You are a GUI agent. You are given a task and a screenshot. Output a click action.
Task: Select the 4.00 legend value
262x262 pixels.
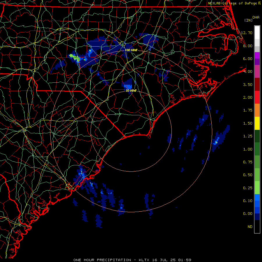(x=248, y=72)
